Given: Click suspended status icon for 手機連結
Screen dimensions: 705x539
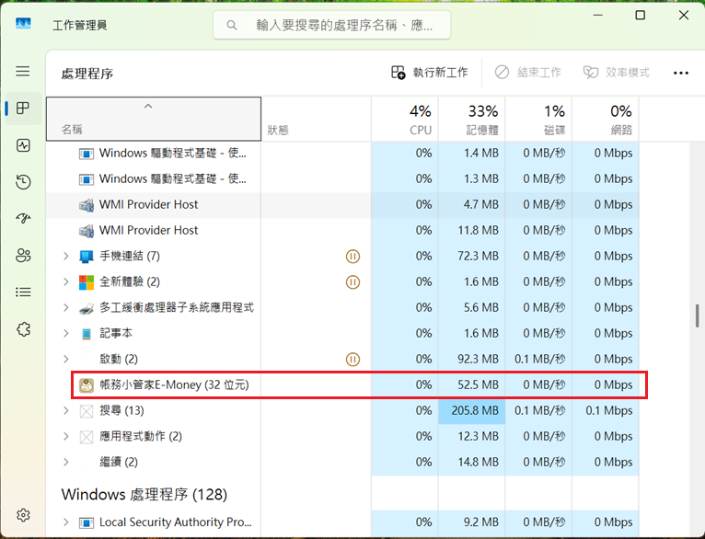Looking at the screenshot, I should pyautogui.click(x=352, y=257).
